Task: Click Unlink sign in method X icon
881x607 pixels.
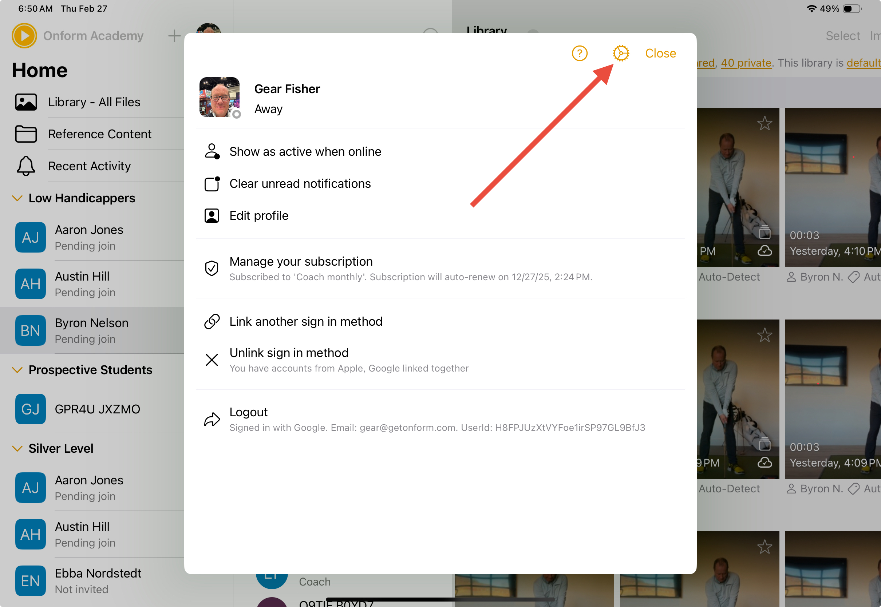Action: (212, 360)
